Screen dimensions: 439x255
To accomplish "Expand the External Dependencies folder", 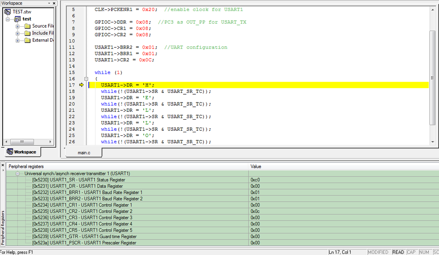I will tap(18, 40).
